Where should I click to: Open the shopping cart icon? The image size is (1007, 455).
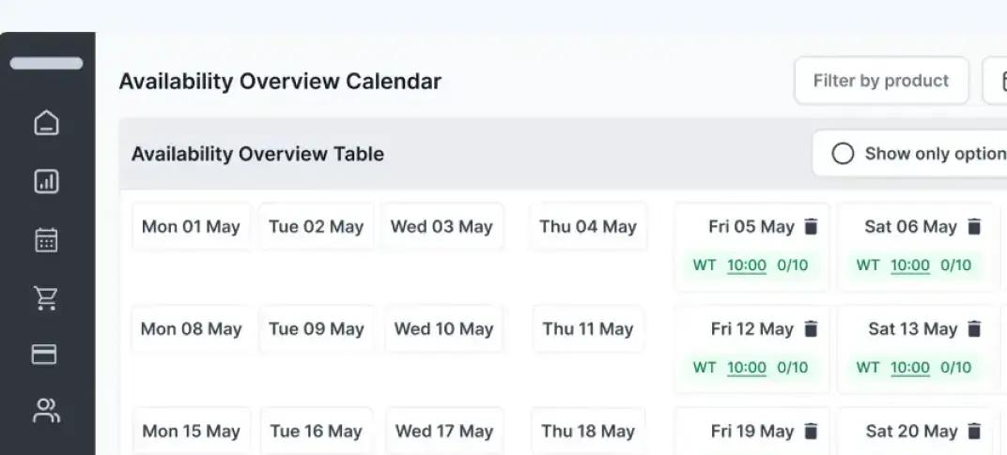click(46, 297)
